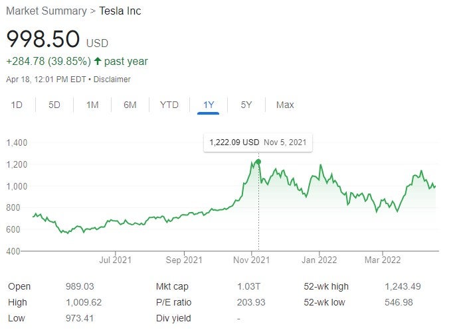Click the 998.50 stock price

pos(43,39)
